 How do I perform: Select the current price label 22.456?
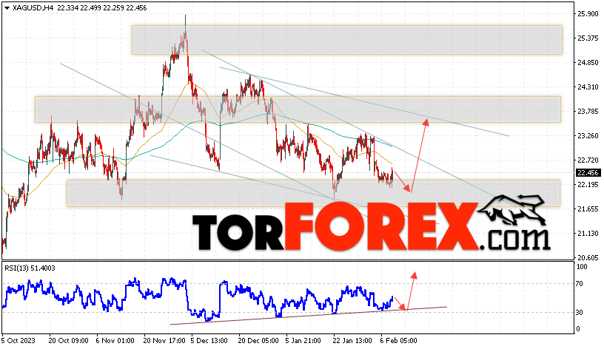pyautogui.click(x=588, y=173)
